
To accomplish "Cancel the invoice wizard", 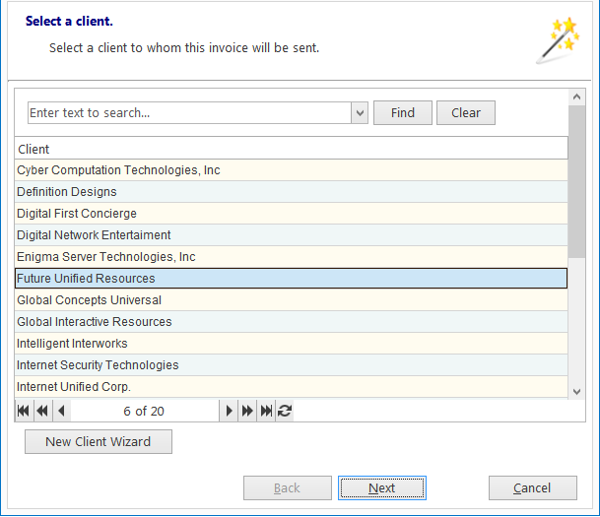I will point(533,487).
